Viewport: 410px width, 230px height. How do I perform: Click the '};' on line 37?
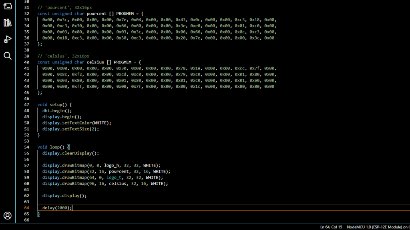point(40,44)
